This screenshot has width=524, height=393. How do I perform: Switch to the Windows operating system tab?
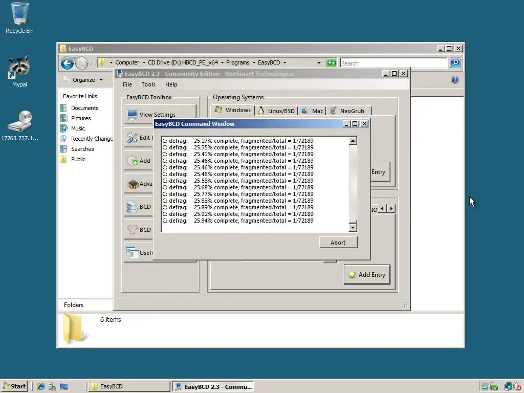pos(233,111)
